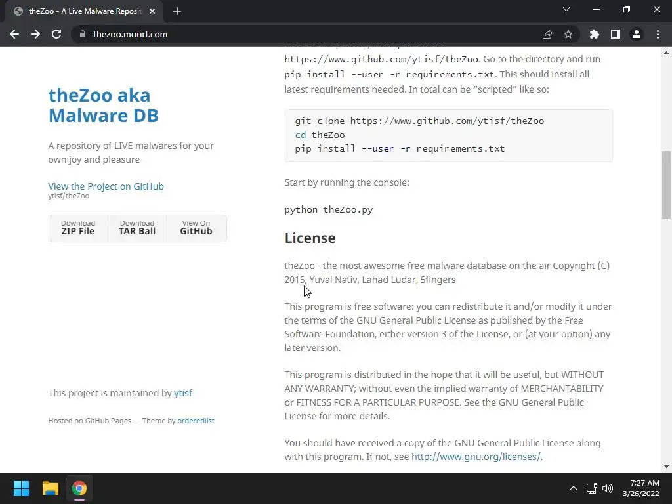Image resolution: width=672 pixels, height=504 pixels.
Task: Click 'Start by running the console:' text
Action: (x=346, y=182)
